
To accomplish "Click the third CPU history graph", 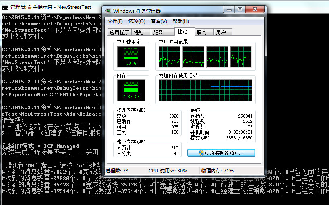I will 217,57.
